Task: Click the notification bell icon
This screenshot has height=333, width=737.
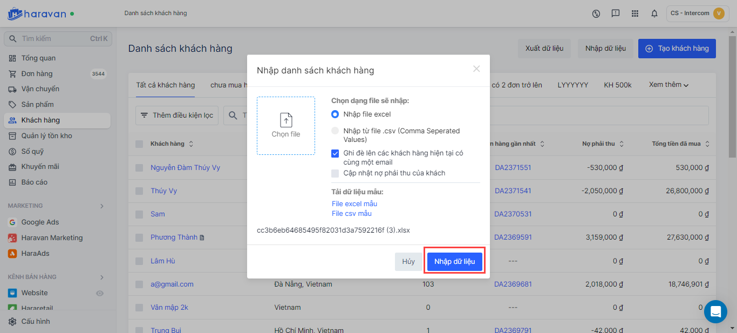Action: [654, 13]
